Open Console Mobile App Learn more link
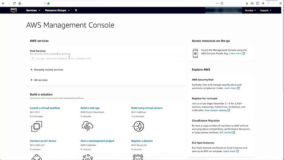The height and width of the screenshot is (160, 284). 237,53
